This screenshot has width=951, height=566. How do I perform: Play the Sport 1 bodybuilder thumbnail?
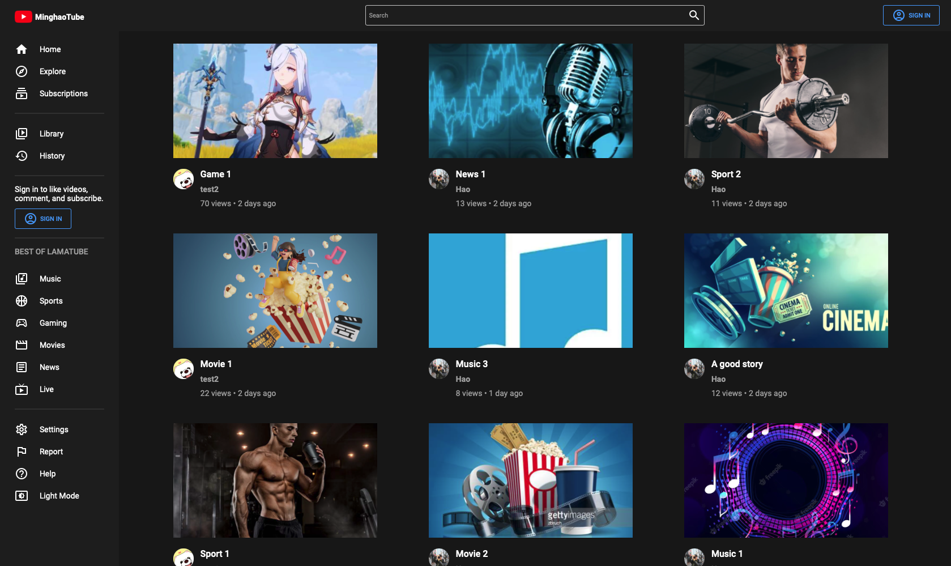click(275, 480)
